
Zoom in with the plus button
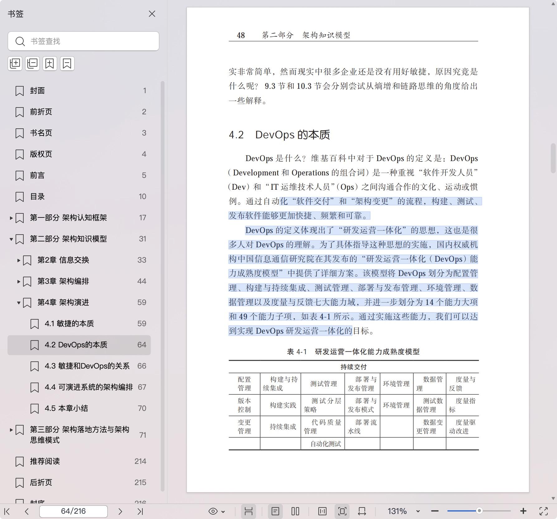click(x=523, y=511)
